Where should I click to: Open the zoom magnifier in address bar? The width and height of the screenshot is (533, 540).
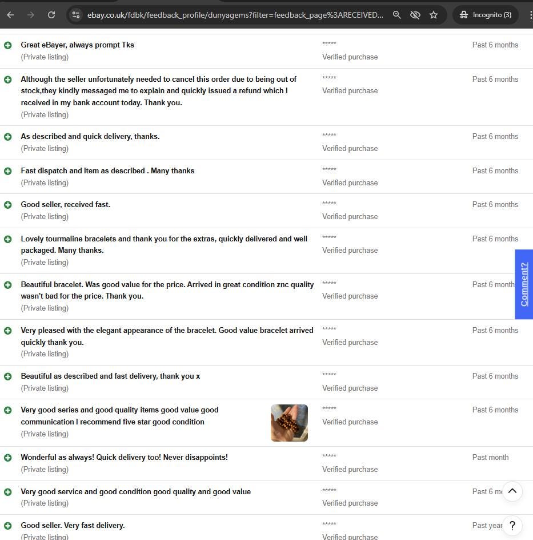[x=397, y=15]
